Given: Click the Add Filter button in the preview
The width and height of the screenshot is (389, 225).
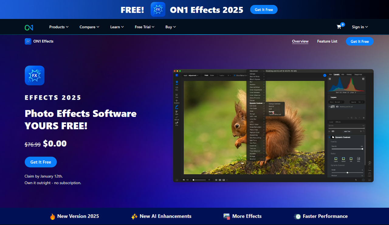Looking at the screenshot, I should pyautogui.click(x=347, y=131).
